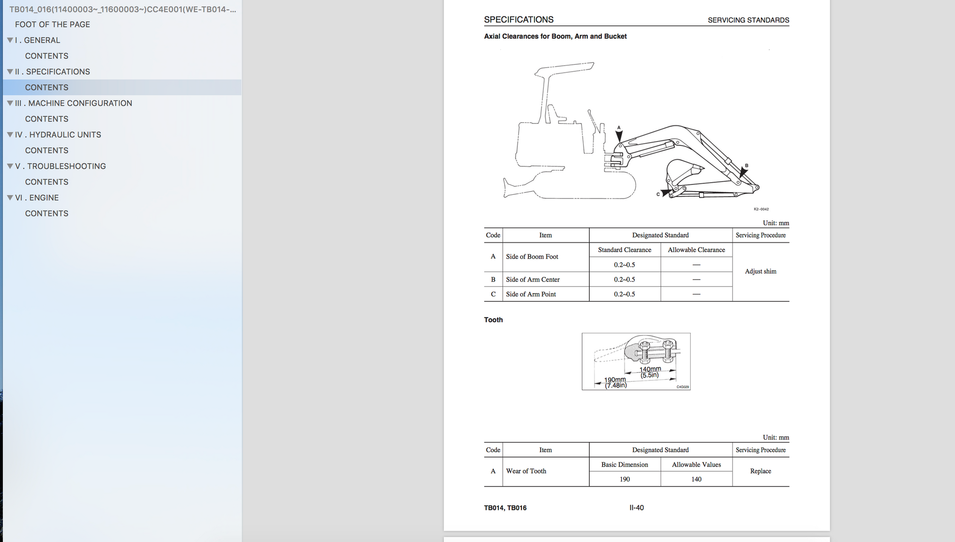This screenshot has height=542, width=955.
Task: Select the TB014_016 document title in outline
Action: (122, 9)
